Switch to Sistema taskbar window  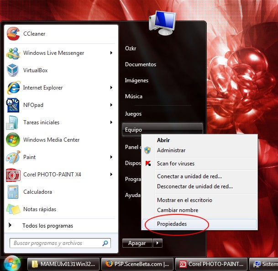coord(264,264)
